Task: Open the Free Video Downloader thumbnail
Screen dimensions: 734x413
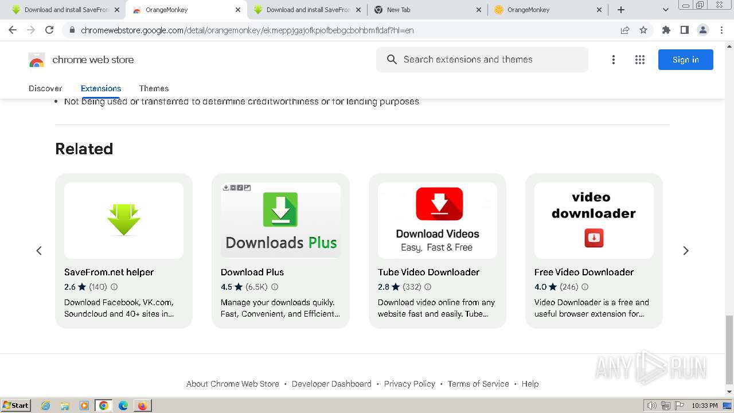Action: tap(594, 220)
